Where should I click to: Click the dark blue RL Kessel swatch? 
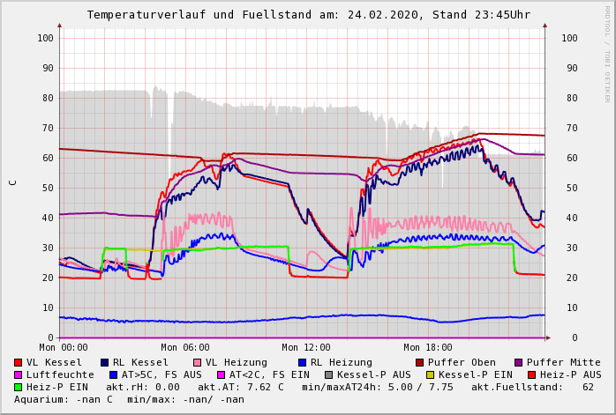tap(105, 362)
